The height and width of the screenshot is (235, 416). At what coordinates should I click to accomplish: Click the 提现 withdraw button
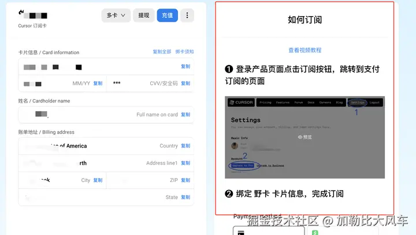[x=144, y=16]
